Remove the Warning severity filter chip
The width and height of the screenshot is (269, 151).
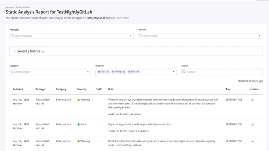[124, 72]
